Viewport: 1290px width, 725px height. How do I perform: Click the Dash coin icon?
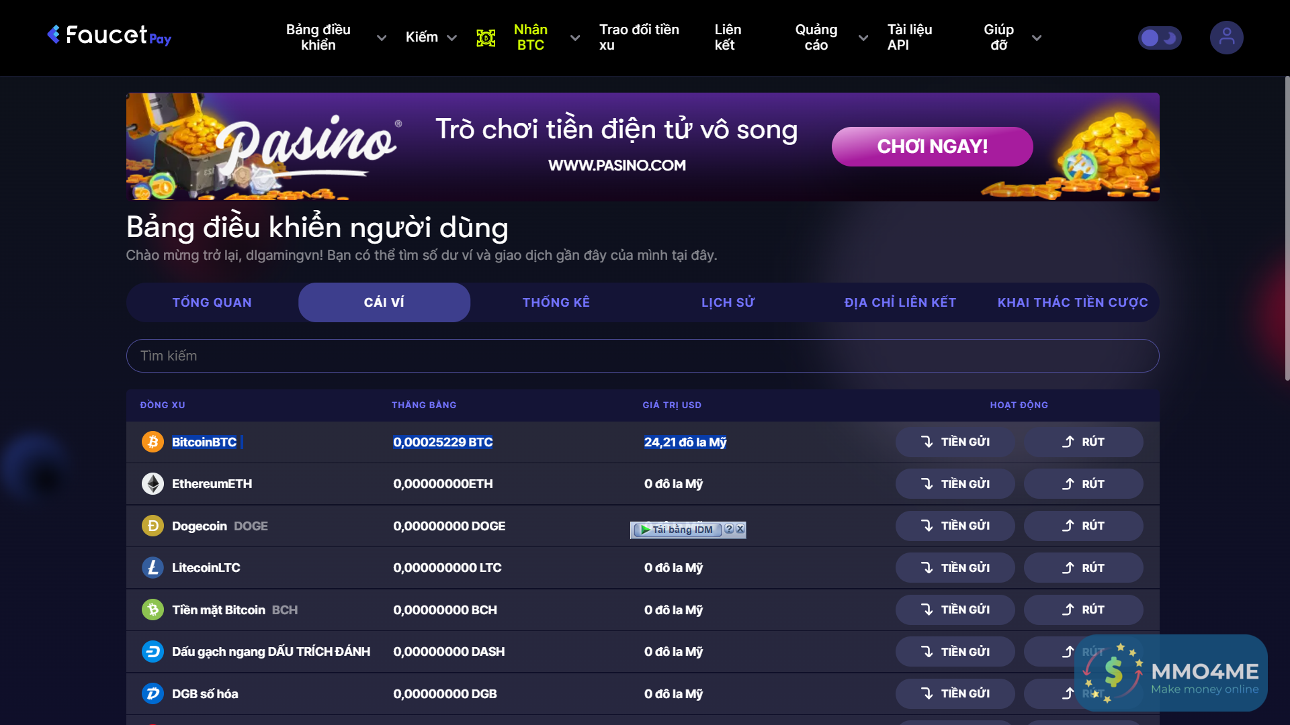click(153, 651)
